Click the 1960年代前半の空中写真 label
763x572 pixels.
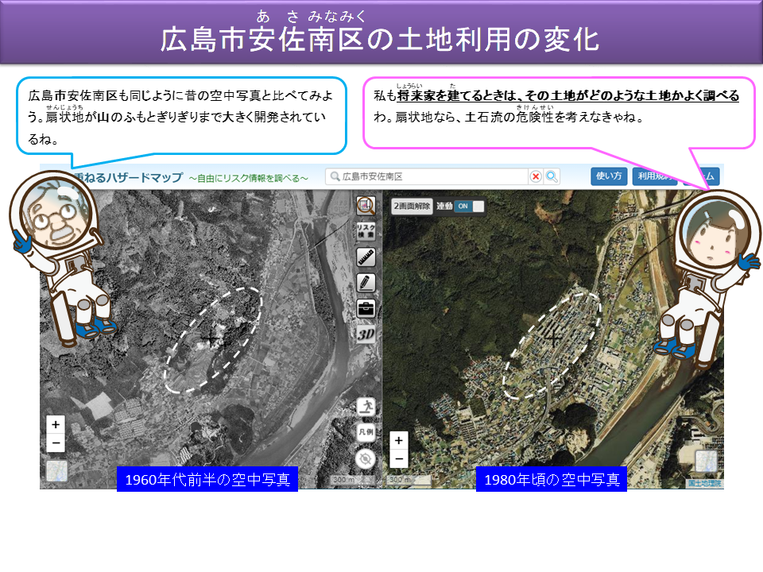[x=207, y=480]
